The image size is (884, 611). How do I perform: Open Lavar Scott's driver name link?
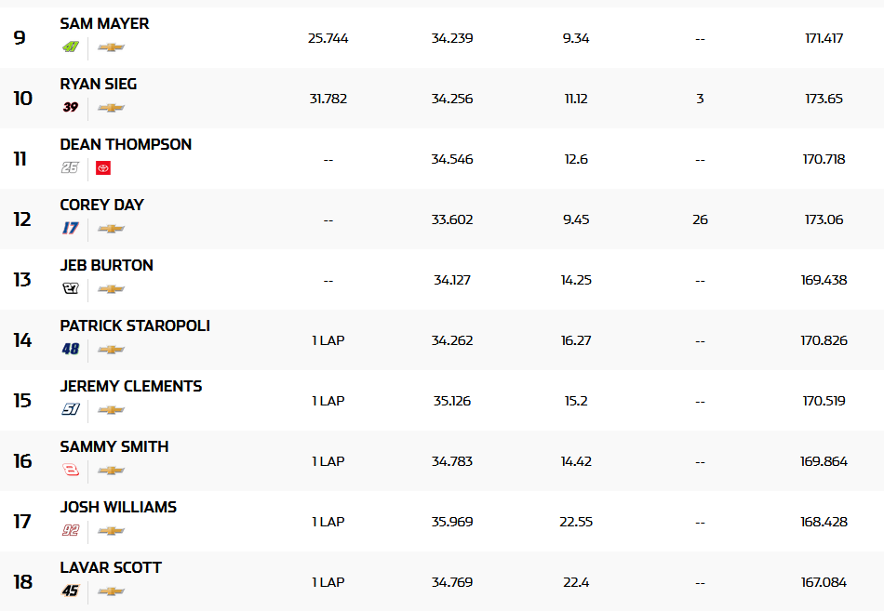click(111, 567)
